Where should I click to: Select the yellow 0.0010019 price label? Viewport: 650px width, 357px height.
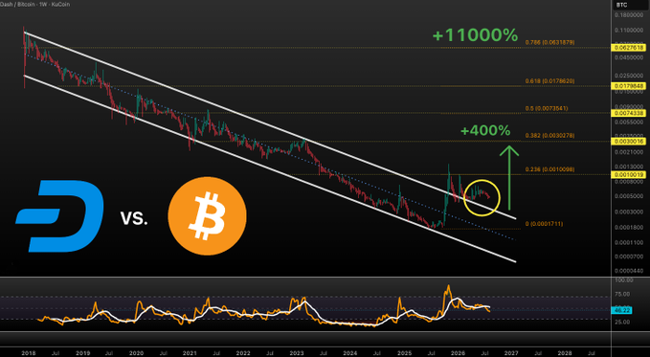[628, 174]
